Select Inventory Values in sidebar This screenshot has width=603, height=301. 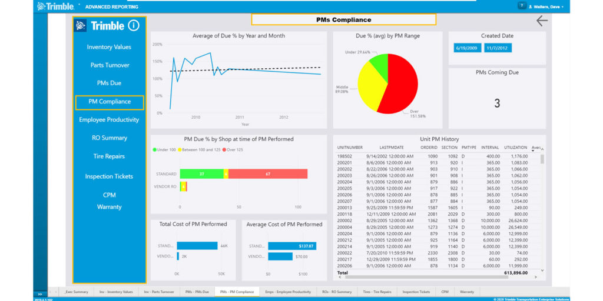click(x=109, y=47)
